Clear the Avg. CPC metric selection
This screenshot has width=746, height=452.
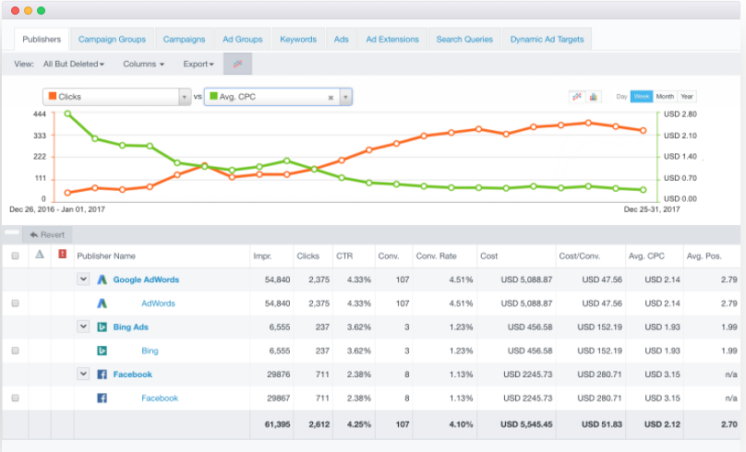point(331,98)
